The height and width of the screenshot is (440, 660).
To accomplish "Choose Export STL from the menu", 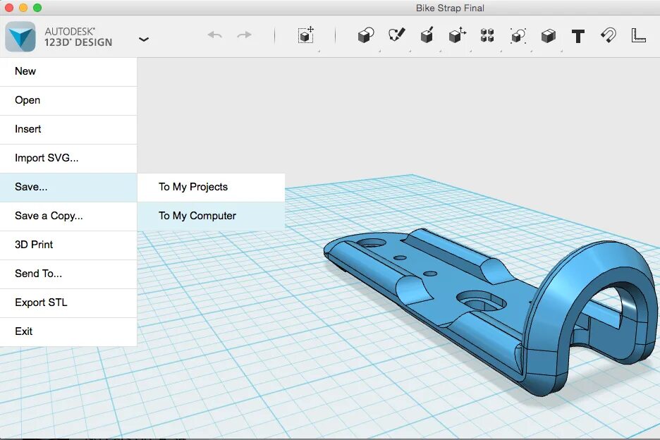I will tap(68, 302).
